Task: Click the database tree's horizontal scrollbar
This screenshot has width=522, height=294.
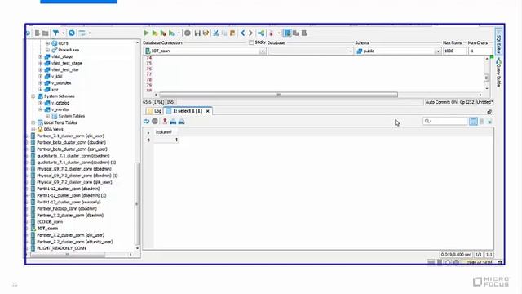Action: pos(68,255)
